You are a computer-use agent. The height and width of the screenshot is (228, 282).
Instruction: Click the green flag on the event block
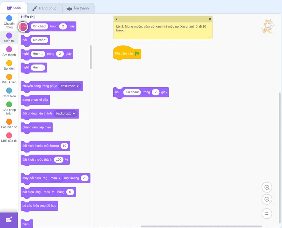[x=137, y=53]
